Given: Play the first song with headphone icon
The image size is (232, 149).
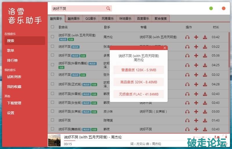Looking at the screenshot, I should [187, 37].
